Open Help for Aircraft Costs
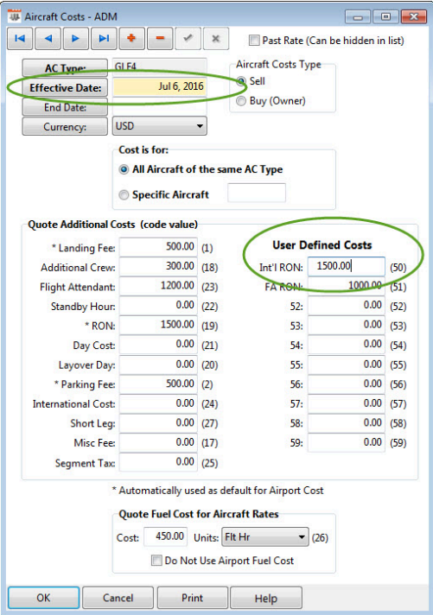 tap(266, 598)
